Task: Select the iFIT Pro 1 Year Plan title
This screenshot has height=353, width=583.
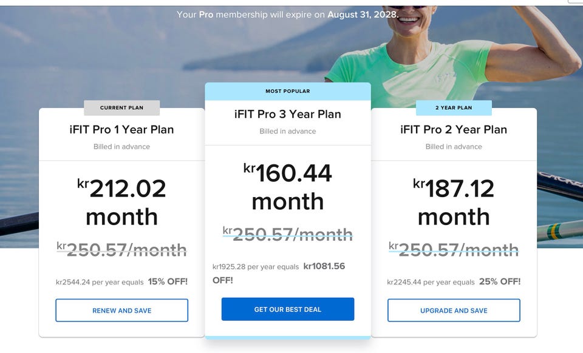Action: [121, 129]
